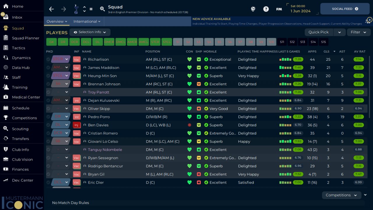This screenshot has height=210, width=373.
Task: Click the Ben Davies Inj status icon
Action: 77,125
